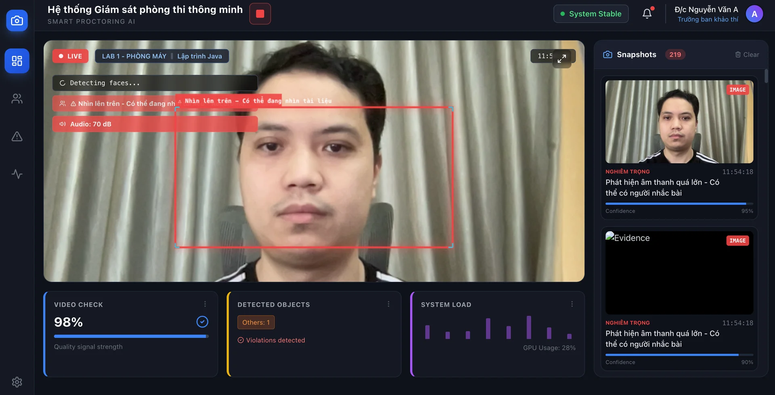The width and height of the screenshot is (775, 395).
Task: Open the activity monitor sidebar icon
Action: pos(17,174)
